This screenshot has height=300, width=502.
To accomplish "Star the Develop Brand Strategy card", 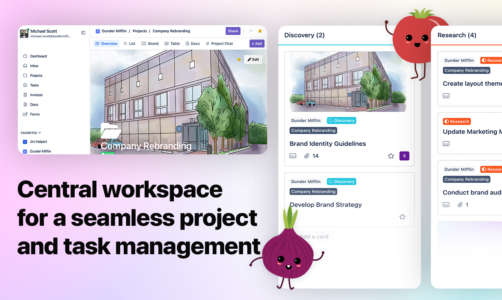I will pos(402,217).
